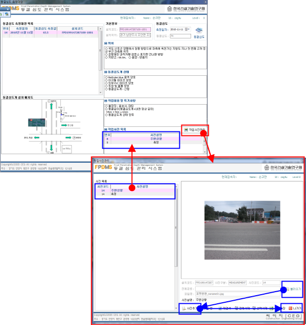Click the 파일명 file name field
Viewport: 306px width, 325px height.
tap(238, 294)
